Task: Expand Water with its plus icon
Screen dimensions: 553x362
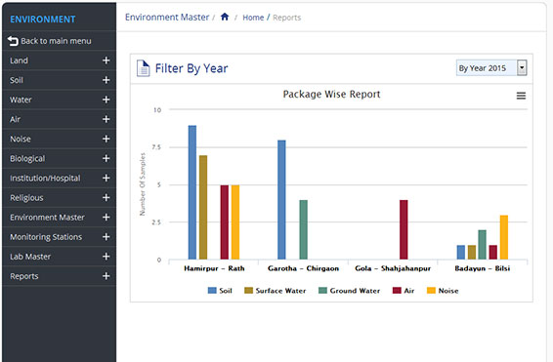Action: pyautogui.click(x=106, y=100)
